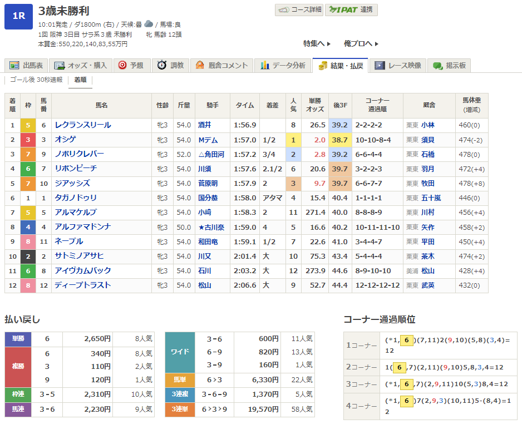Select the 着順 subtab

80,80
